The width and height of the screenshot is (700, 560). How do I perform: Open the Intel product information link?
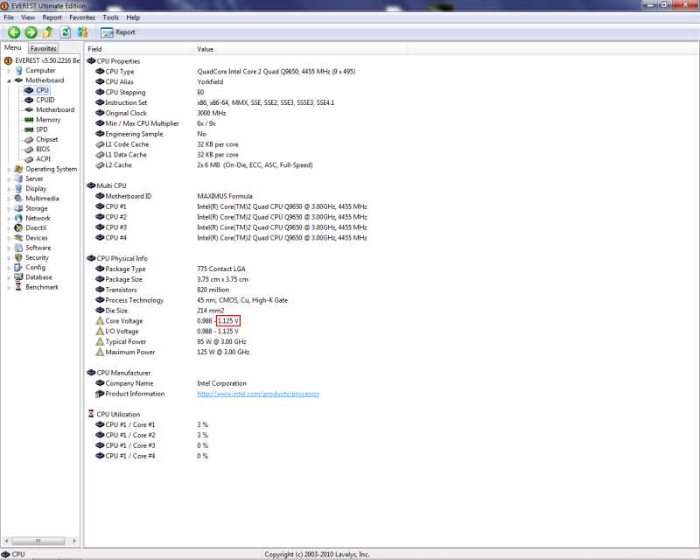point(258,394)
